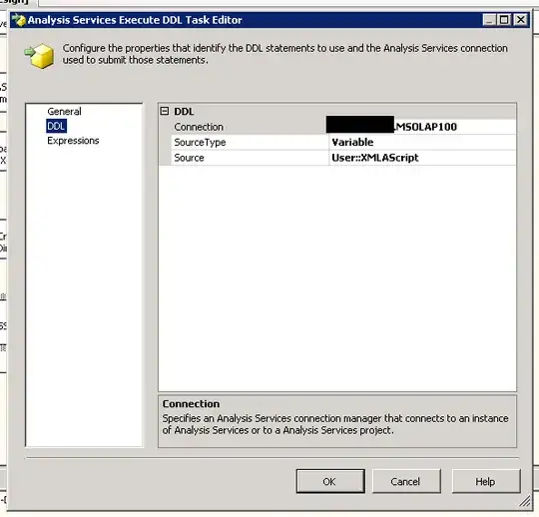Click the Source property label
The height and width of the screenshot is (517, 539).
189,158
